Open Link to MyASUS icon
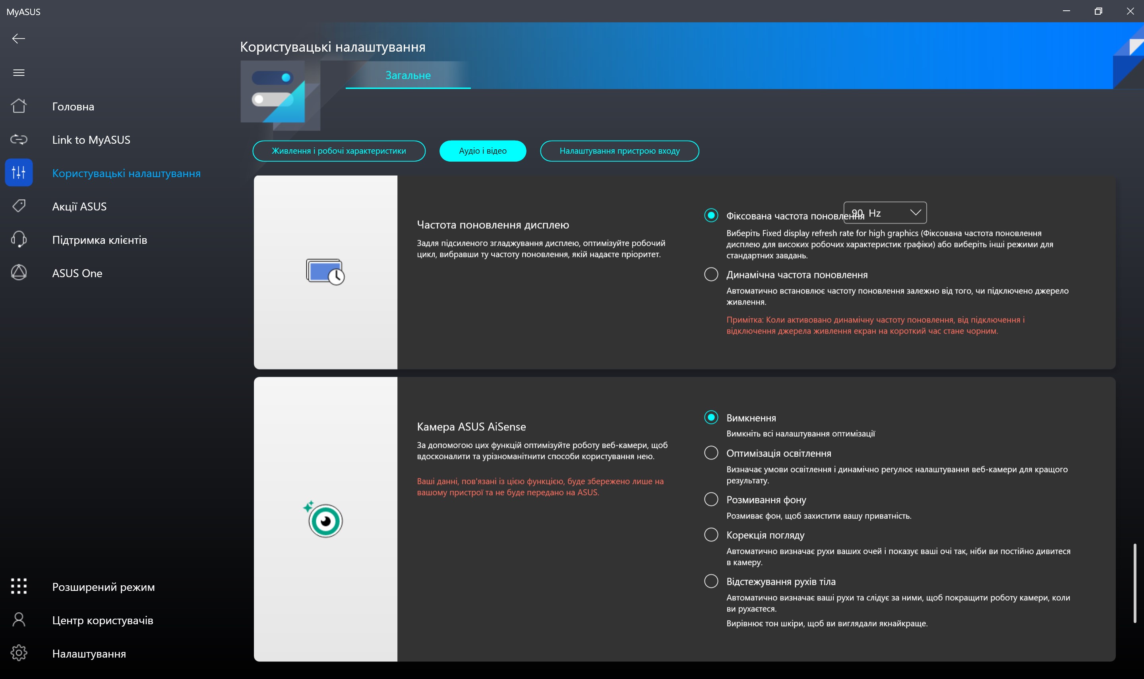This screenshot has height=679, width=1144. pos(19,139)
